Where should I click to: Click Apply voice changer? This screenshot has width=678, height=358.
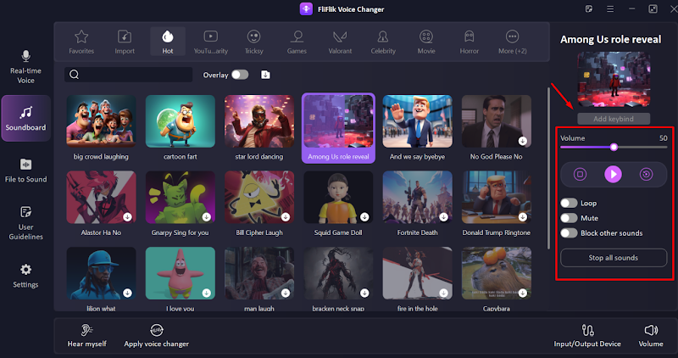tap(157, 335)
